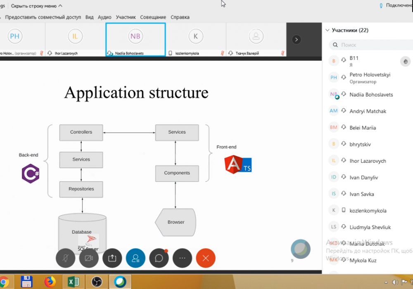Click the Справка menu item
The image size is (413, 289).
(x=180, y=17)
